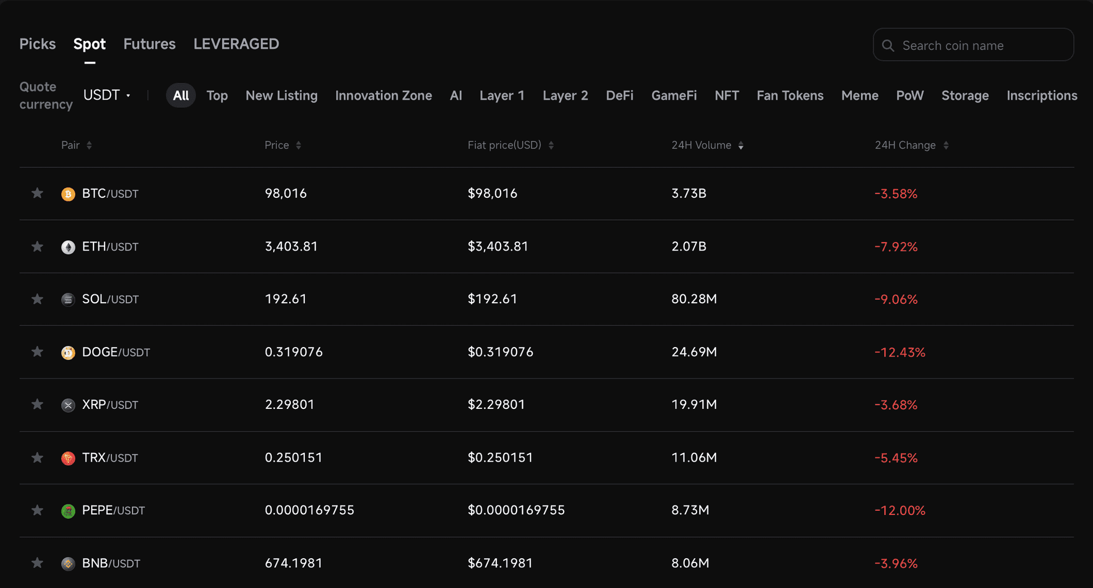This screenshot has width=1093, height=588.
Task: Click the BTC price 98,016
Action: pyautogui.click(x=286, y=193)
